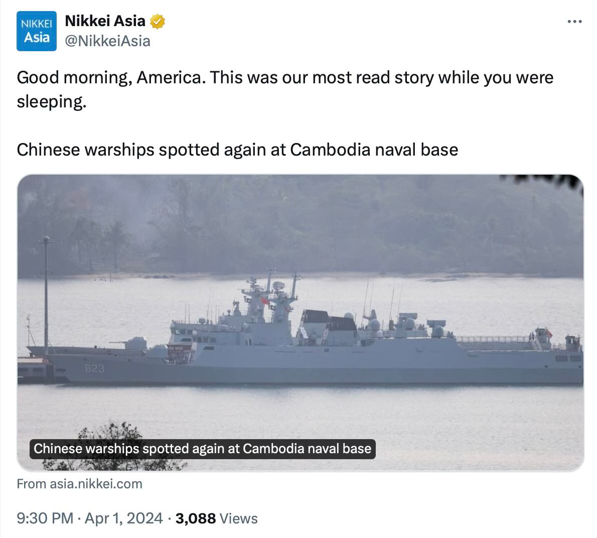View the 3,088 Views count
This screenshot has width=597, height=538.
click(x=216, y=518)
